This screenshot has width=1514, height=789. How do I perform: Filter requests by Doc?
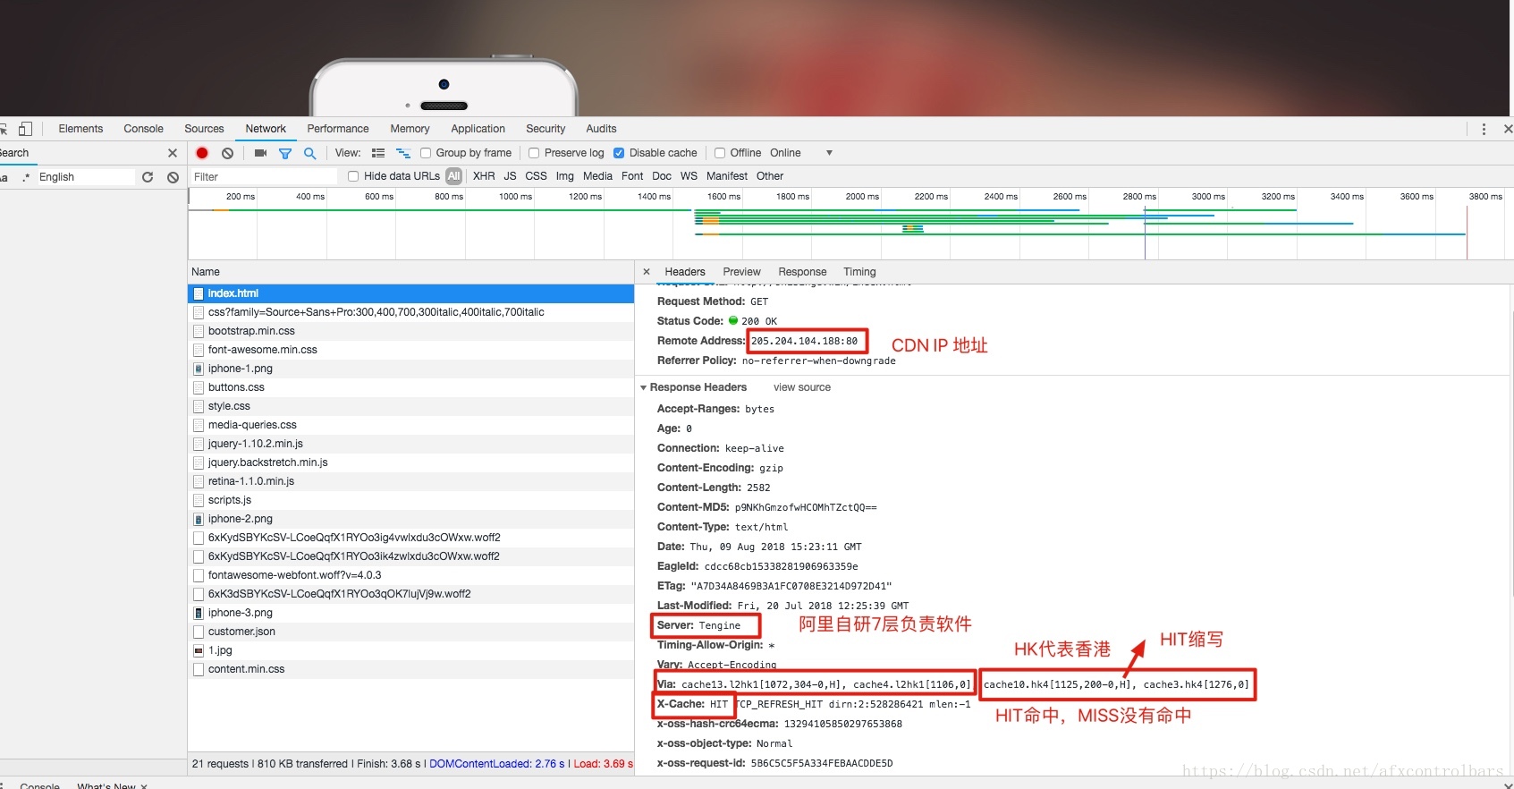tap(662, 176)
